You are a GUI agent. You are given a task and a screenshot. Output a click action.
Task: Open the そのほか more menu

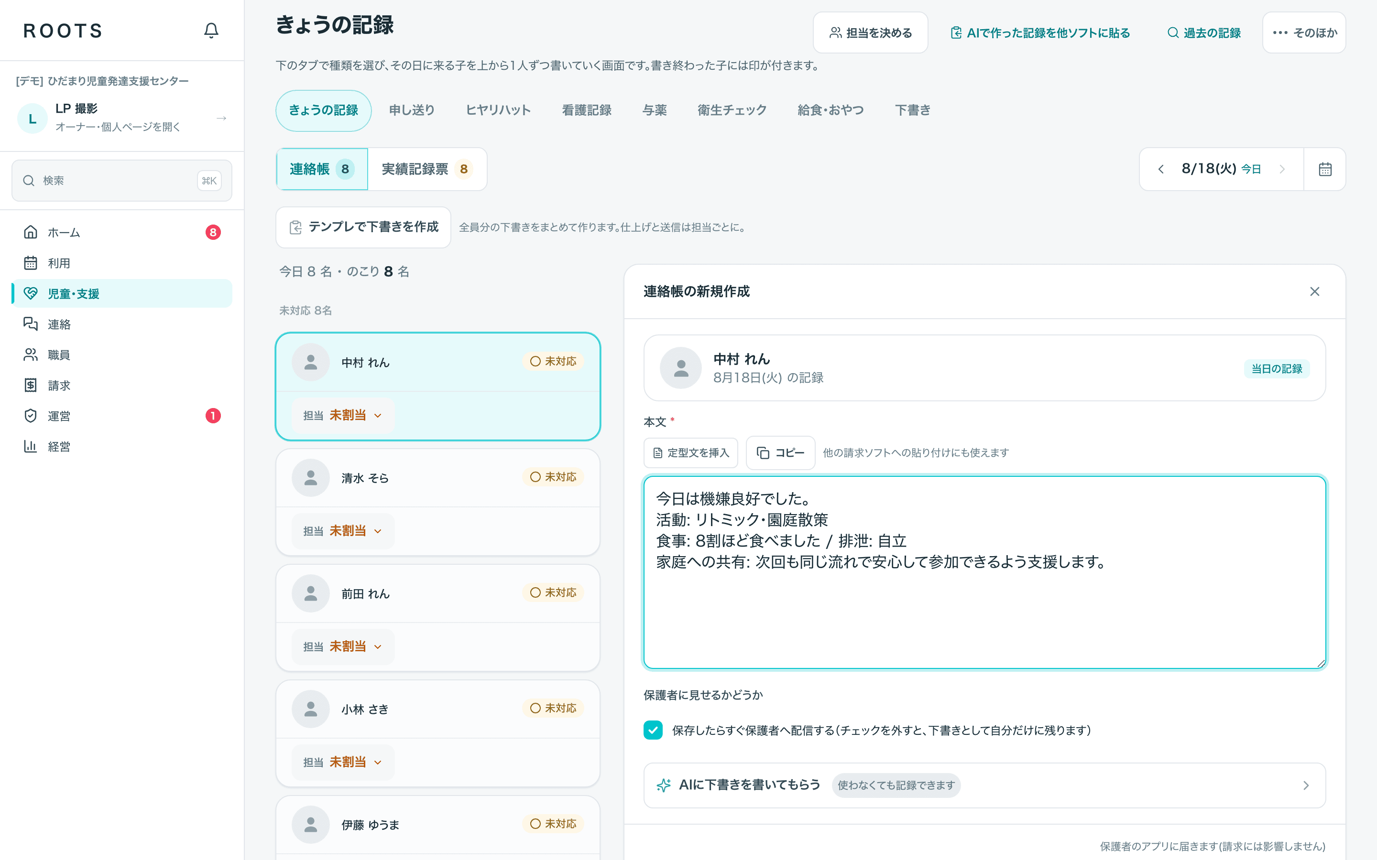[1304, 33]
